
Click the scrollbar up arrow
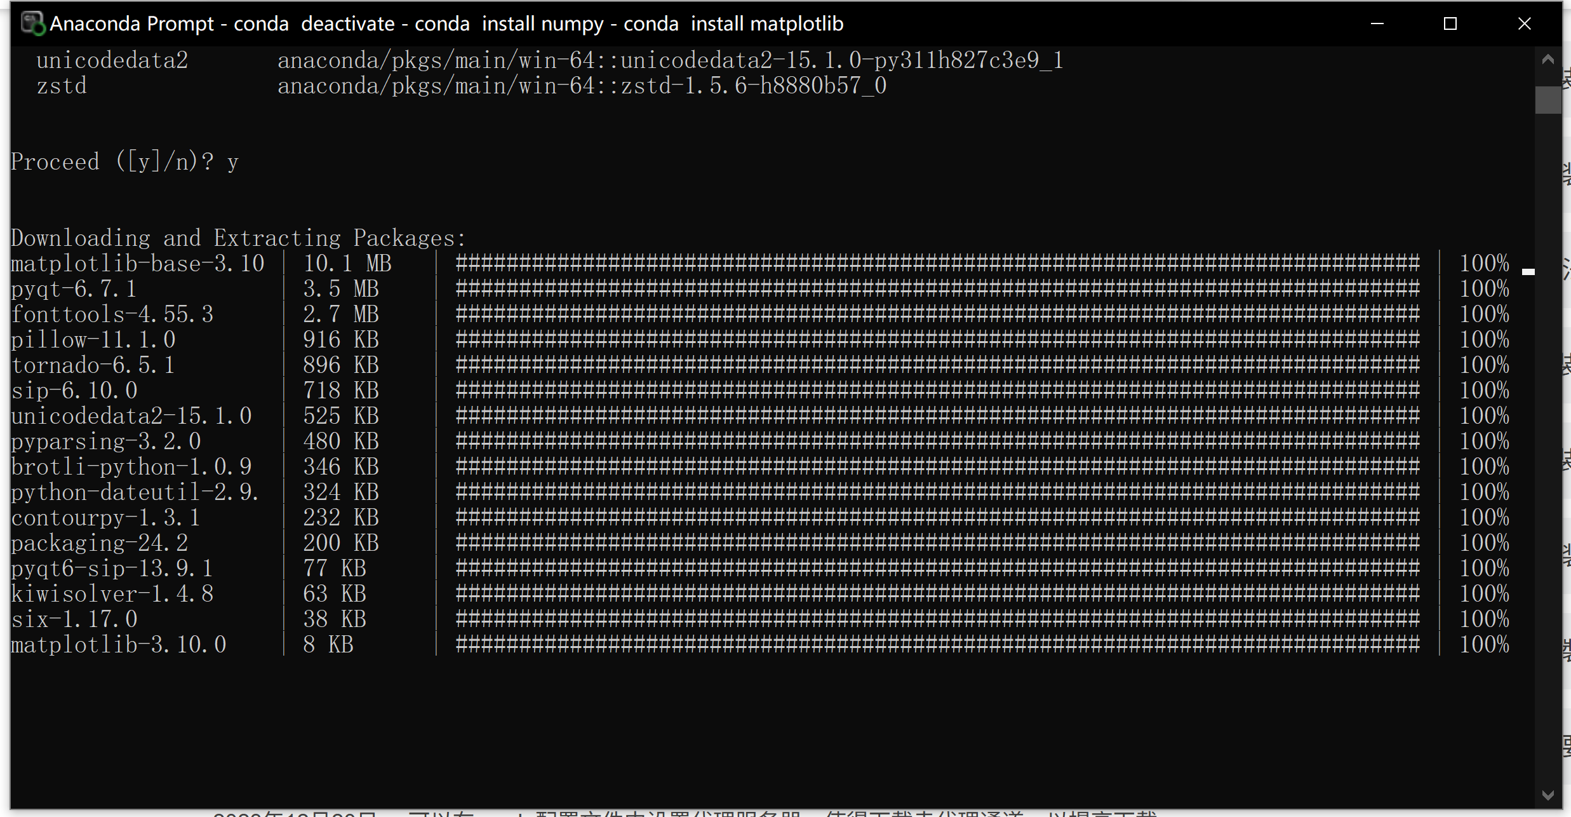click(1548, 60)
